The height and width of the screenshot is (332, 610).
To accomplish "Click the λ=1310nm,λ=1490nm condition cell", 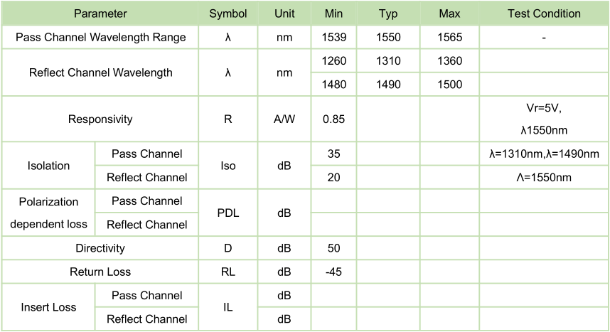I will pyautogui.click(x=544, y=154).
